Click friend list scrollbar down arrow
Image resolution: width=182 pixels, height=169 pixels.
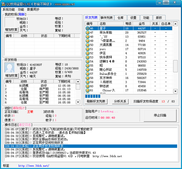pyautogui.click(x=176, y=91)
